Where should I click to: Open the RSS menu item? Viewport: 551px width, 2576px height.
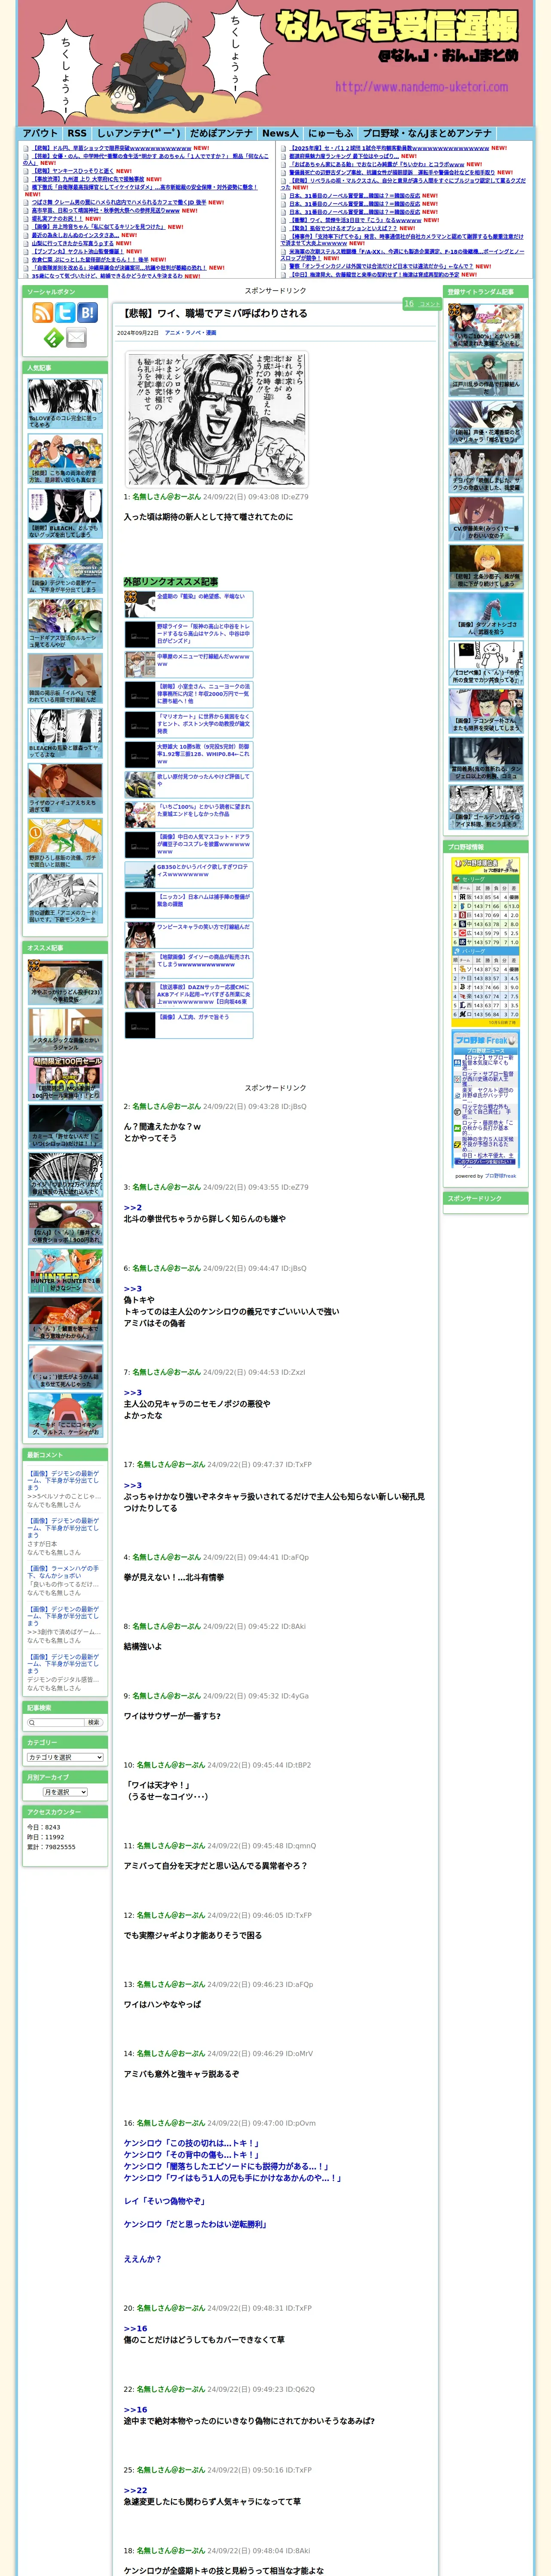pos(77,133)
